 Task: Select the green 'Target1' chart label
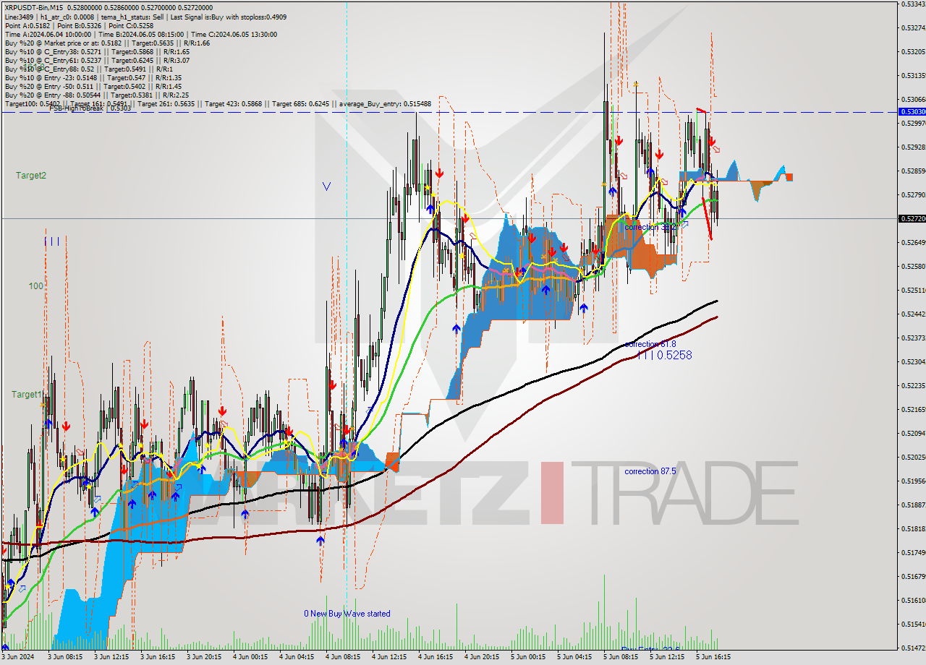(27, 395)
